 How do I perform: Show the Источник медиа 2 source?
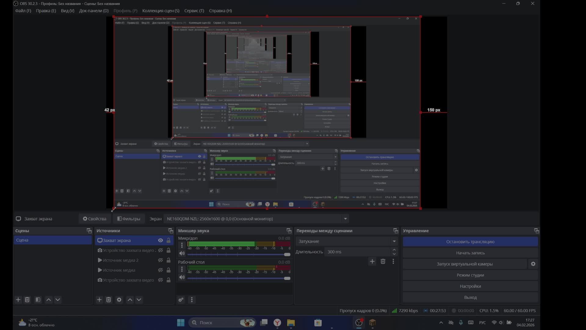click(x=160, y=260)
